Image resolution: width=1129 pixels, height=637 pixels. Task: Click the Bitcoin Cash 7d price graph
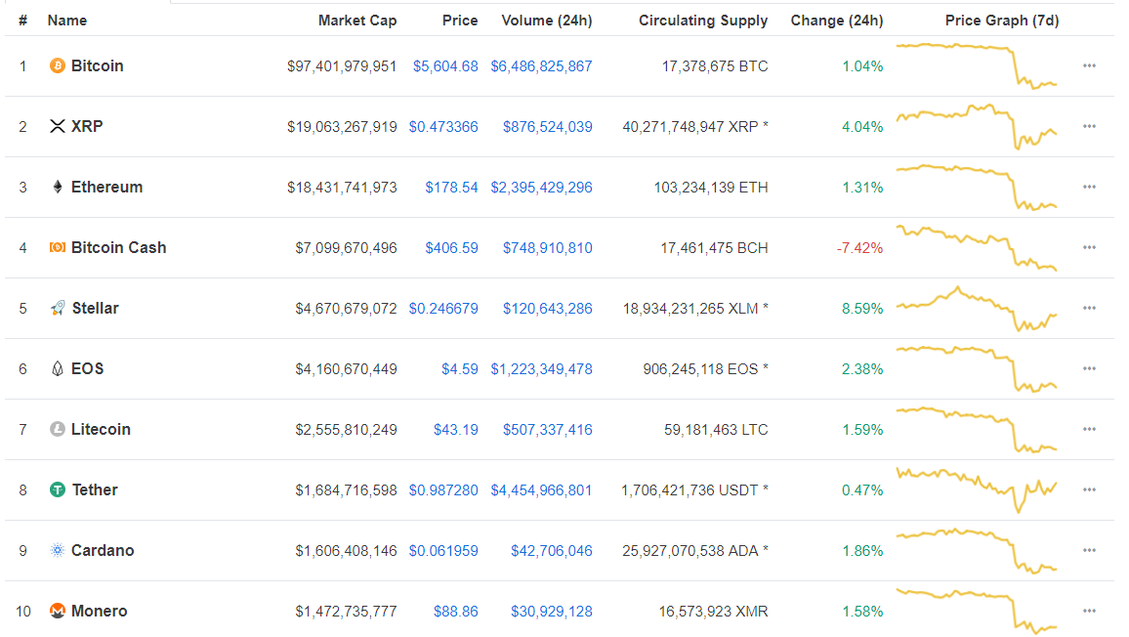click(x=977, y=248)
